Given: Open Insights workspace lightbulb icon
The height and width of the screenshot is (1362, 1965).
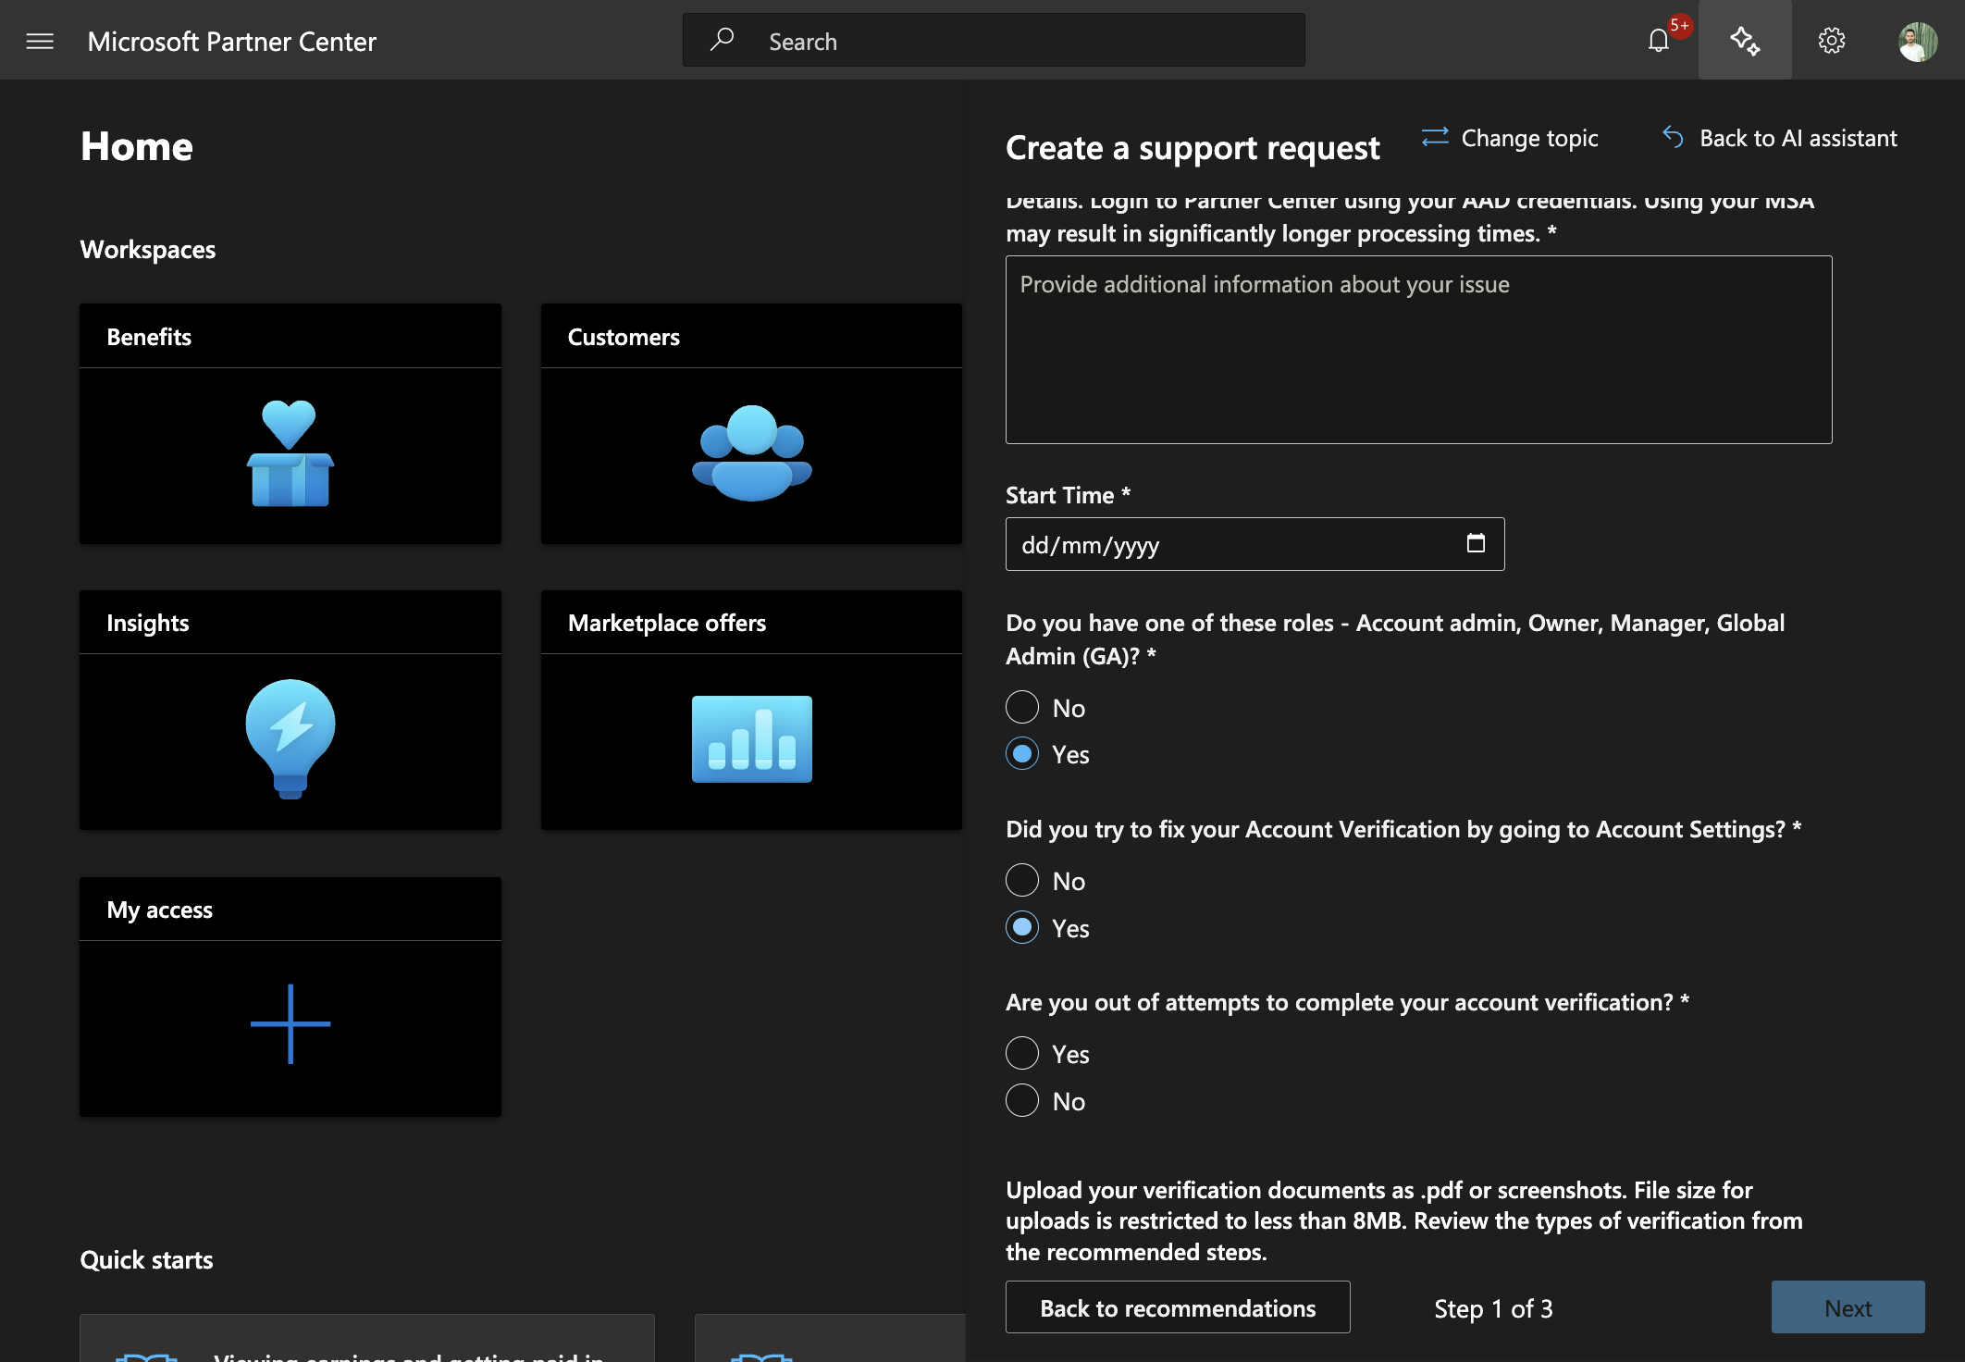Looking at the screenshot, I should (290, 739).
